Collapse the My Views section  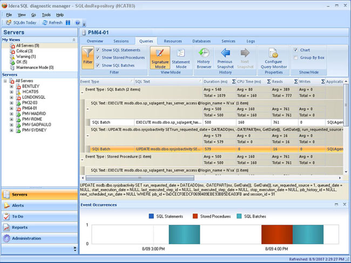[x=74, y=40]
